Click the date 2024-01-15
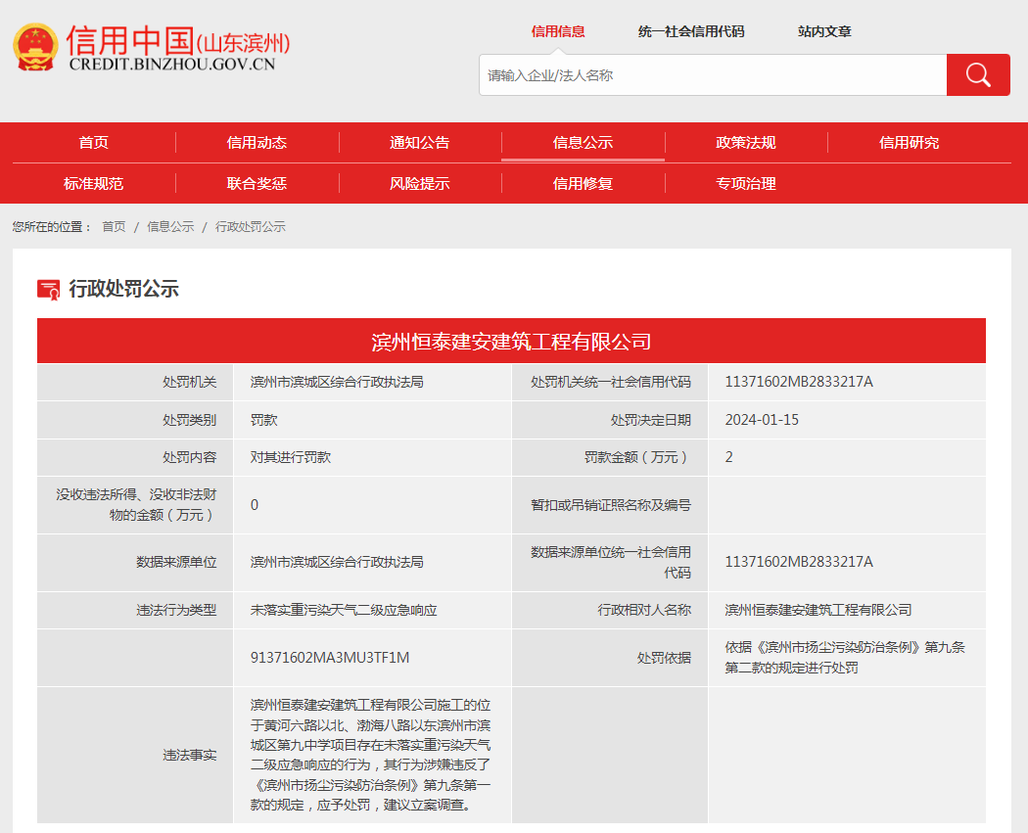Viewport: 1028px width, 833px height. tap(762, 420)
